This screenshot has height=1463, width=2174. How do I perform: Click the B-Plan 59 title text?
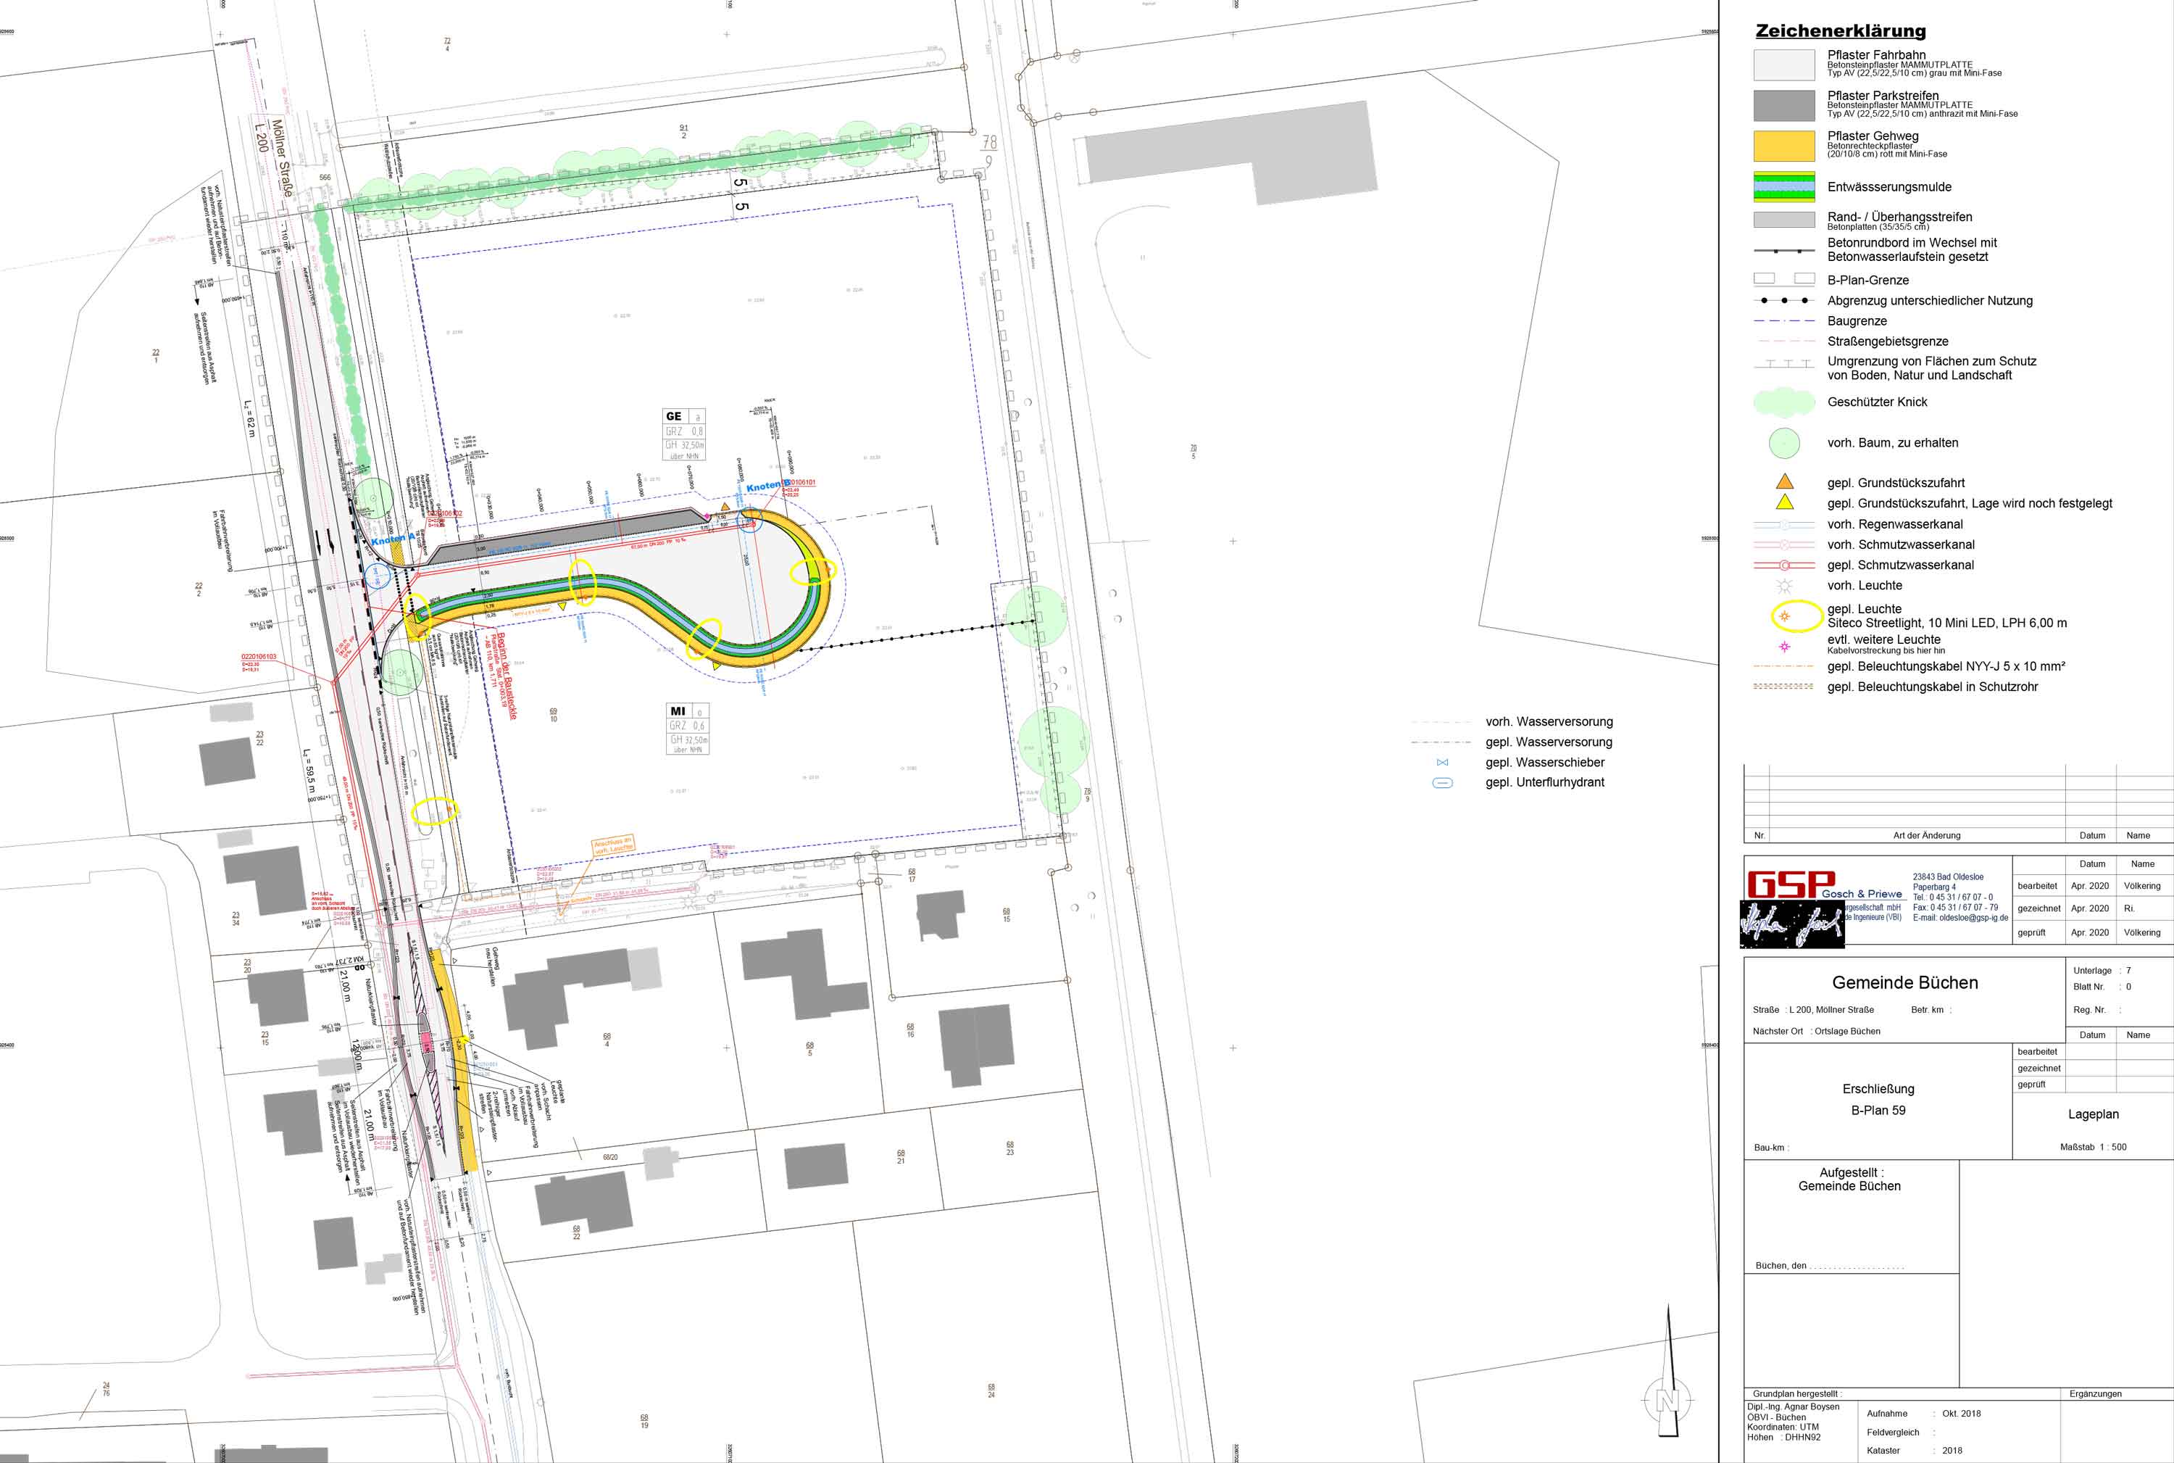click(1878, 1111)
